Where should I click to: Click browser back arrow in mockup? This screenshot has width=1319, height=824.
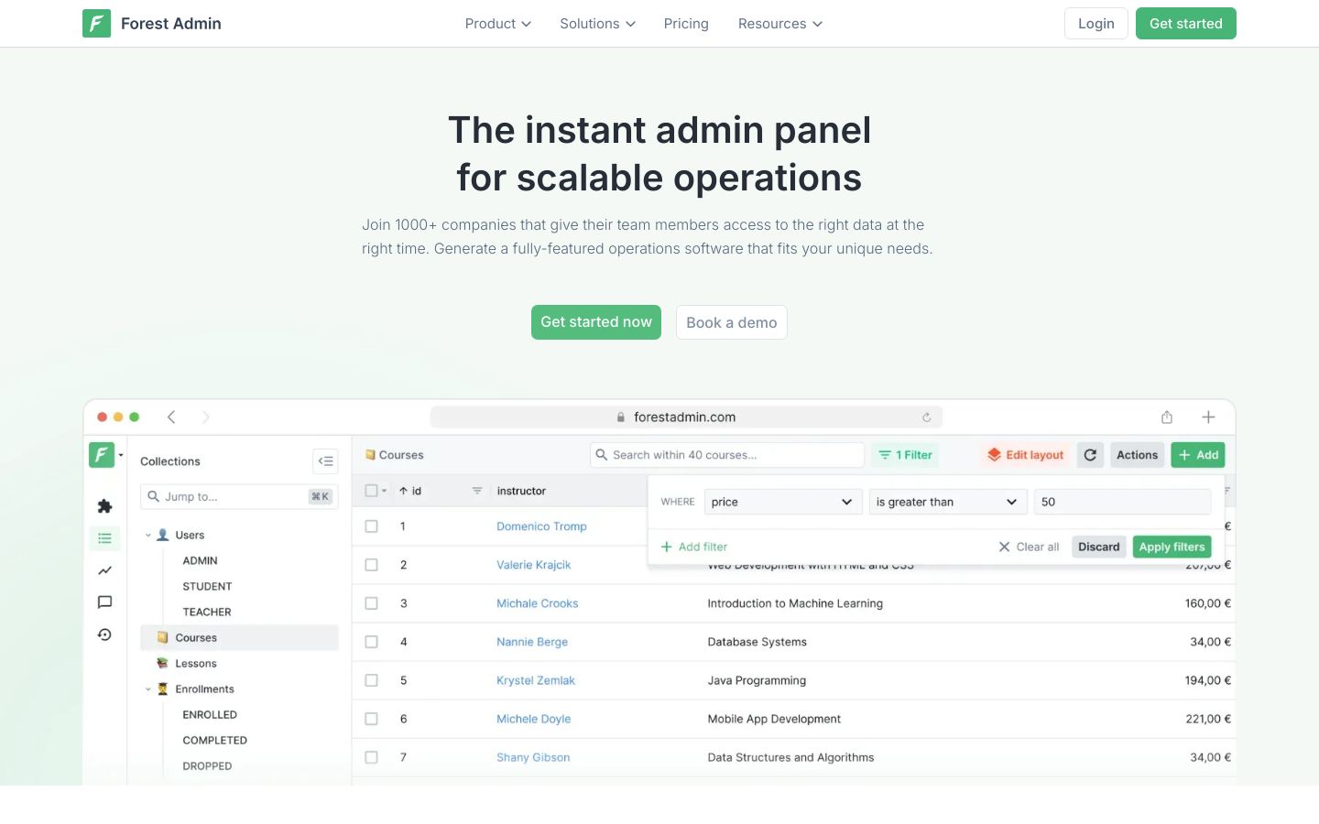pos(171,417)
